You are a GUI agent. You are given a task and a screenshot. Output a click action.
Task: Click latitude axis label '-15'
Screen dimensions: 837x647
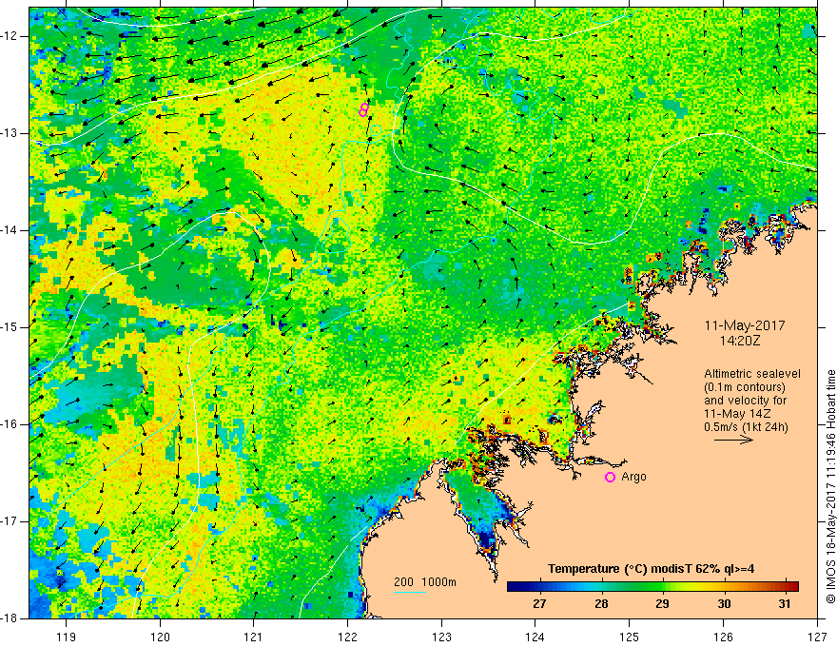pyautogui.click(x=10, y=326)
